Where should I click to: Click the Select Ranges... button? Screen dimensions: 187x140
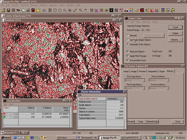click(154, 35)
